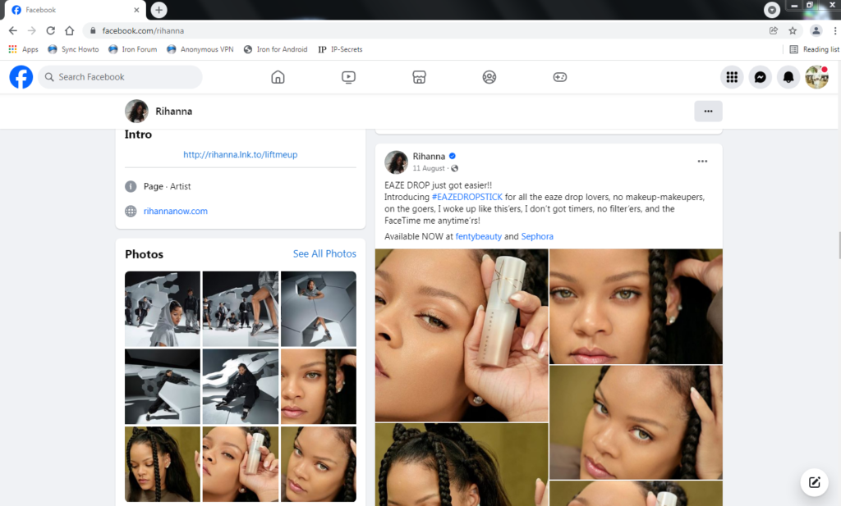
Task: Open the top-right close-up post photo
Action: (636, 306)
